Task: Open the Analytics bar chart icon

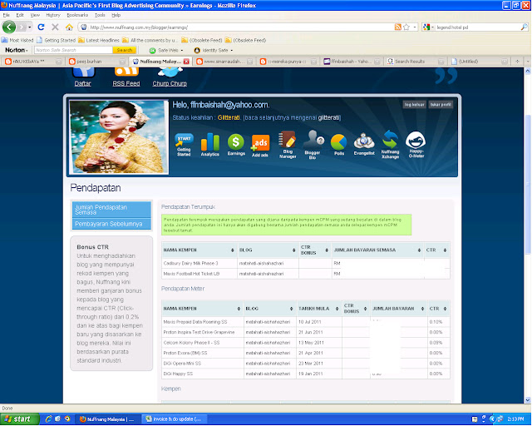Action: (x=210, y=145)
